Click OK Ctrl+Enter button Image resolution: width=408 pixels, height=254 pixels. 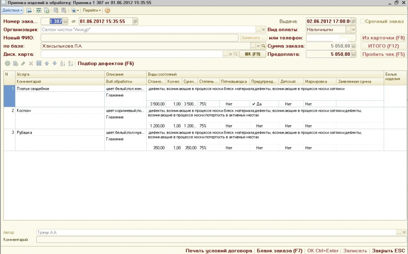(322, 251)
